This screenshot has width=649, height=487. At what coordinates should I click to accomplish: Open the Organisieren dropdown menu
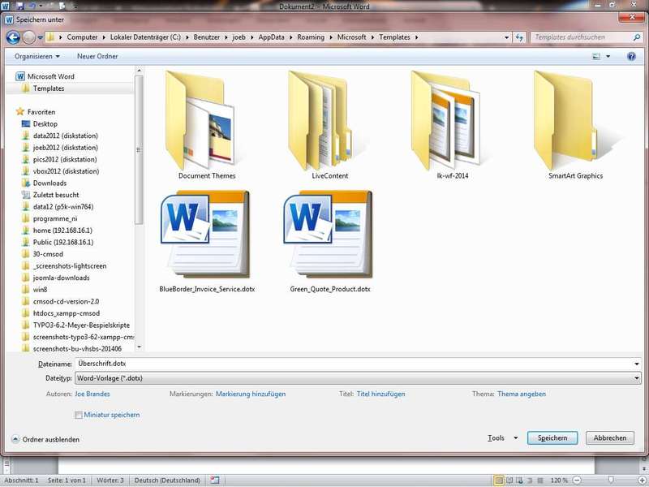tap(37, 57)
